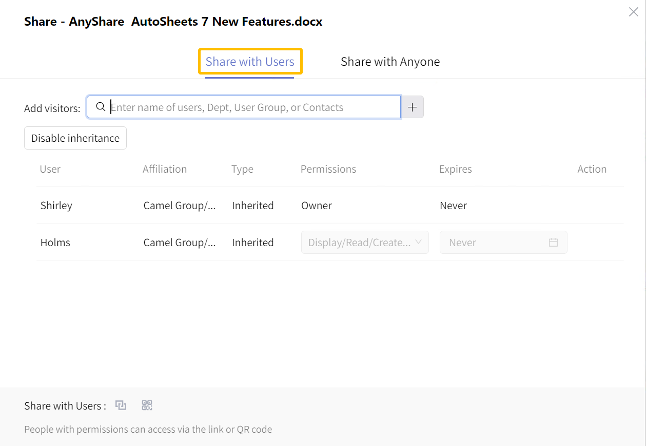Click the 'Share with Users :' footer label

pos(65,406)
